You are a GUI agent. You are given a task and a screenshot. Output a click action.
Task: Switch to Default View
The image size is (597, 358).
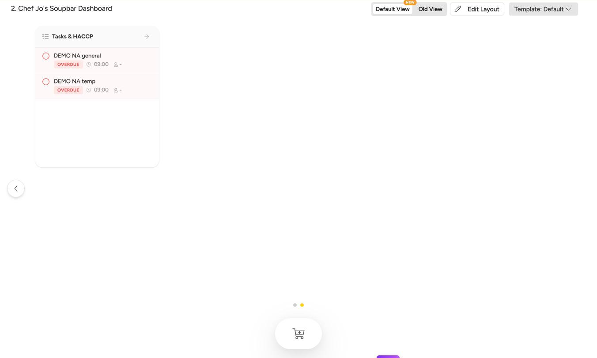[x=393, y=9]
